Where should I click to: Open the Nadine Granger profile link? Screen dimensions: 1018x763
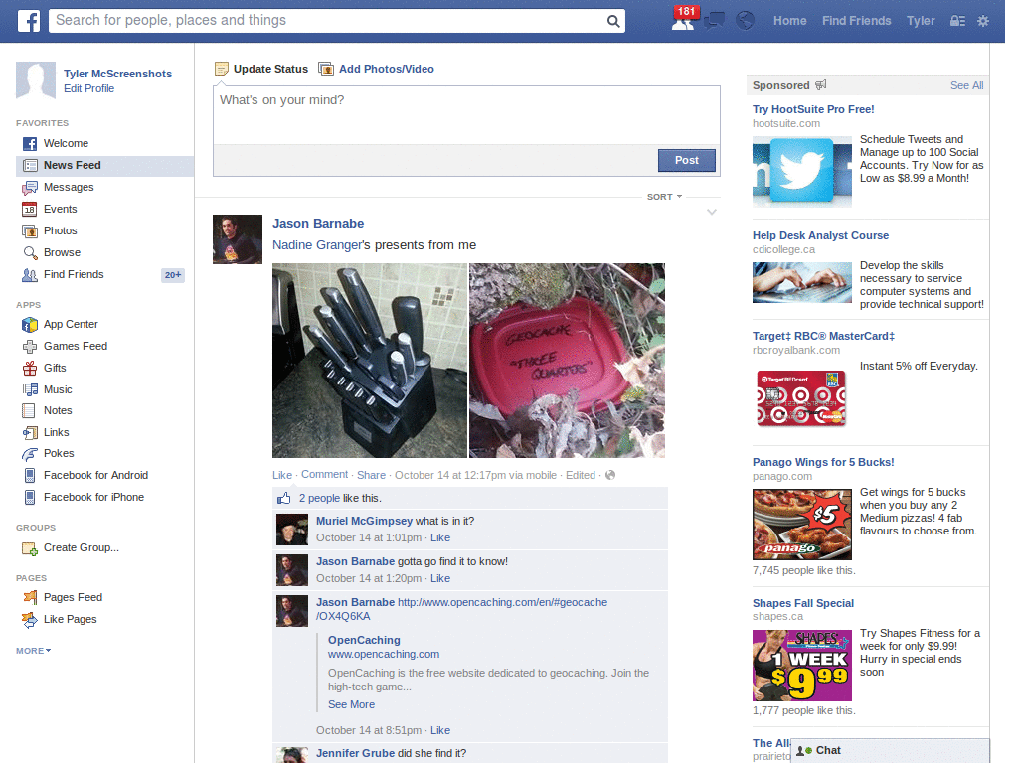point(317,245)
